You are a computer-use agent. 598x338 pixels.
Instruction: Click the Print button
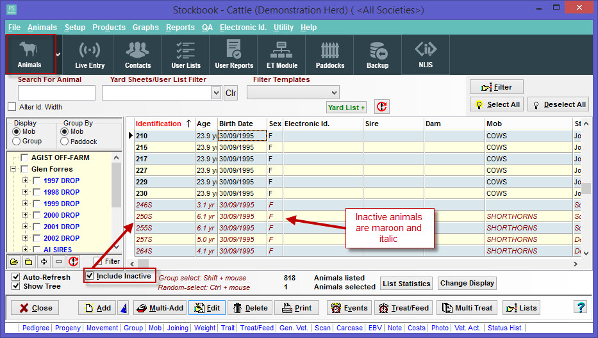tap(297, 308)
